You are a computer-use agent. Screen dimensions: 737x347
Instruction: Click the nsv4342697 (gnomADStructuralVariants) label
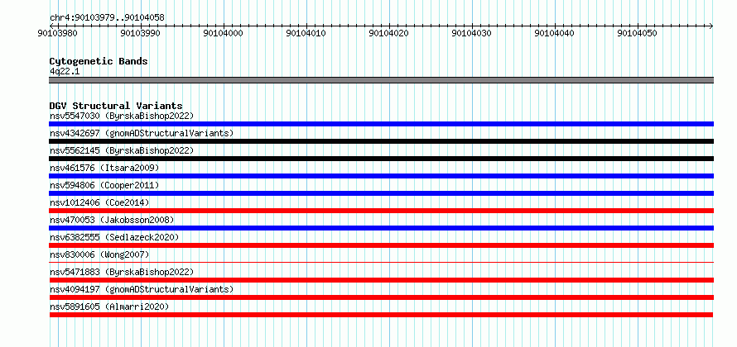click(x=142, y=133)
